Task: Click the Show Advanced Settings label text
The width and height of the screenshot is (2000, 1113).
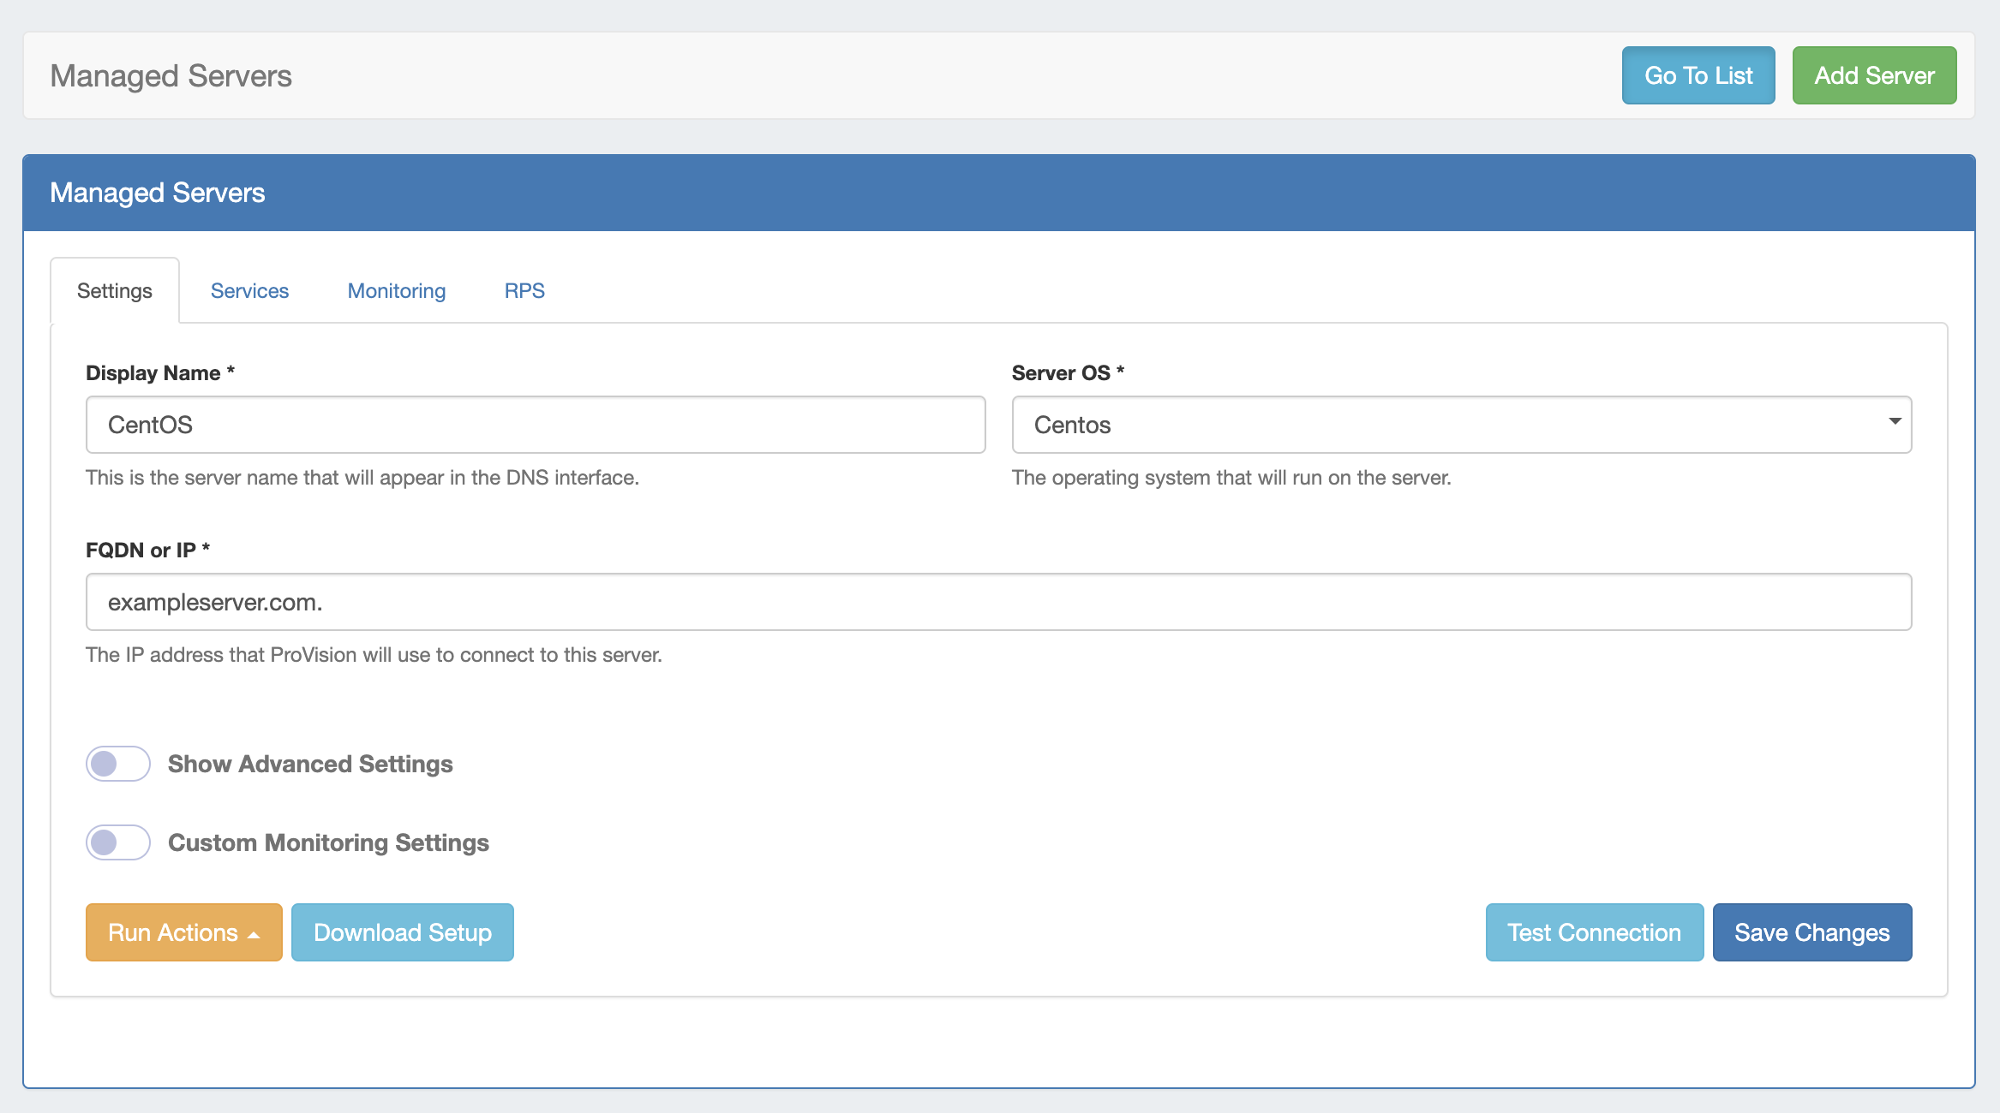Action: pos(310,764)
